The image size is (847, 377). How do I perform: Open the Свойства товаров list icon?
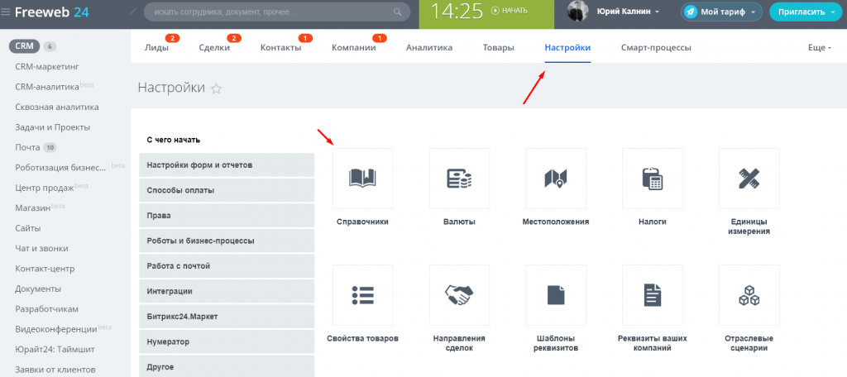click(362, 294)
